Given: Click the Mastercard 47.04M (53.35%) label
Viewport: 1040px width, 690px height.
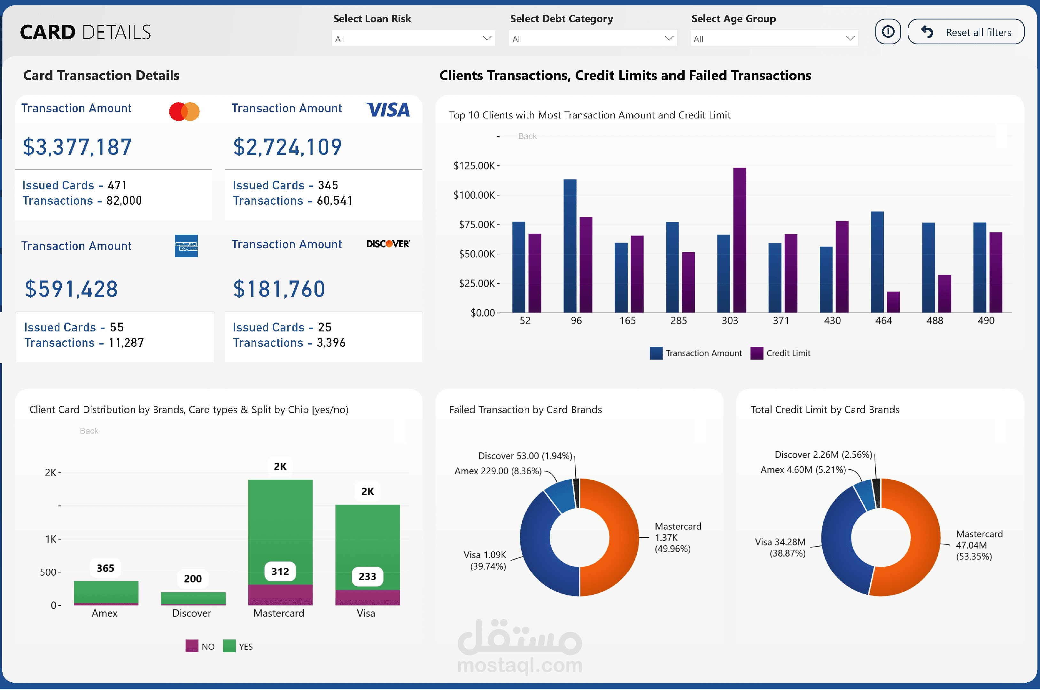Looking at the screenshot, I should (x=979, y=545).
